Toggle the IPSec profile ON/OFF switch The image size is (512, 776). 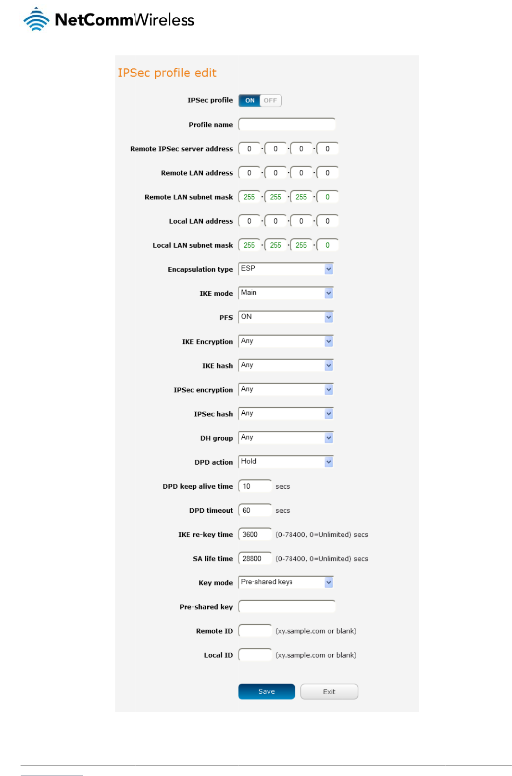260,101
